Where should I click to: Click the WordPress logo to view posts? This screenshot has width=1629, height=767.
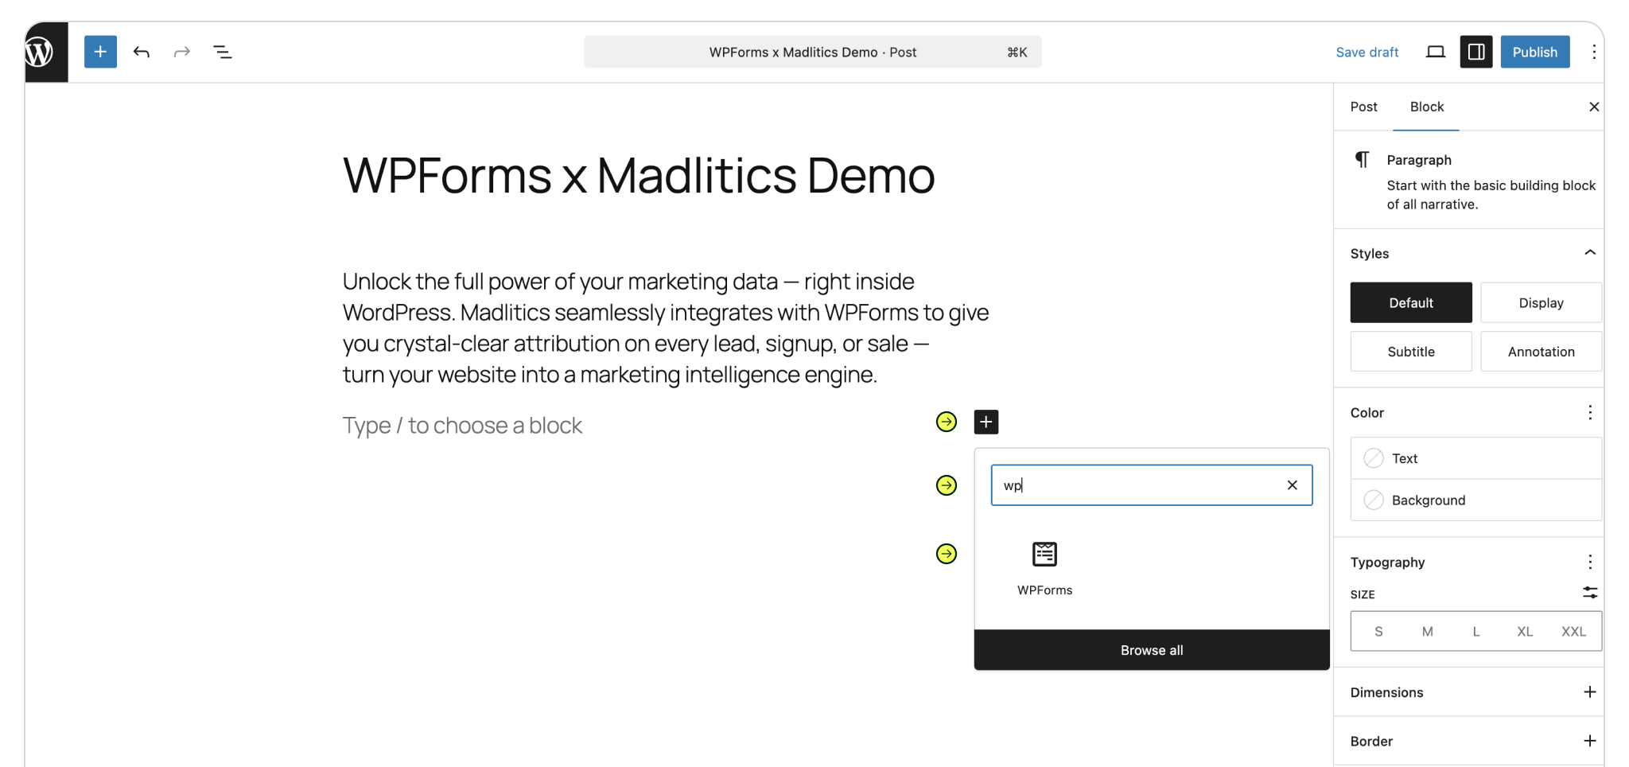[46, 52]
